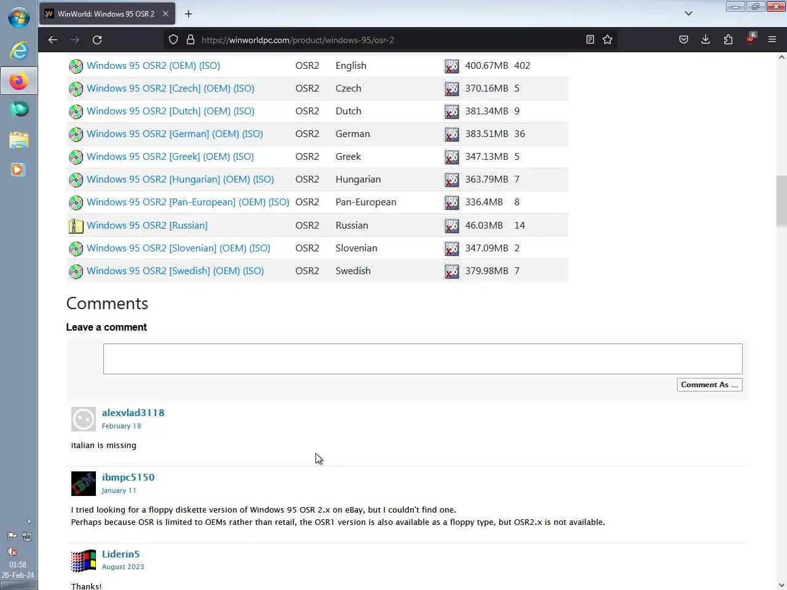Open the uBlock Origin extension icon
Viewport: 787px width, 590px height.
point(750,39)
